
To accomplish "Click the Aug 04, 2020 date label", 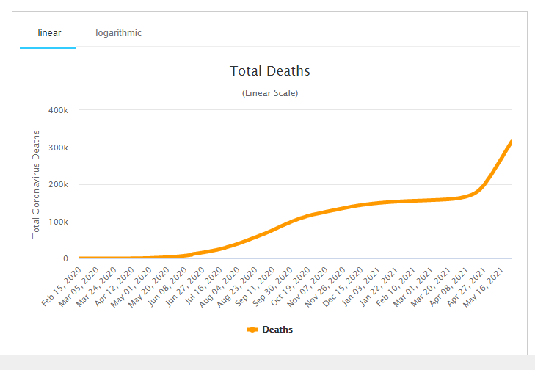I will (220, 286).
